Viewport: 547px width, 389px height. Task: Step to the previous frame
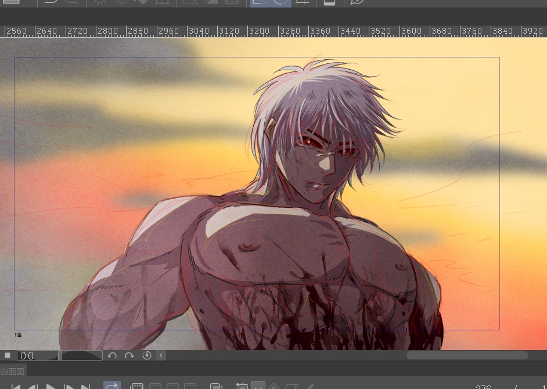[33, 387]
